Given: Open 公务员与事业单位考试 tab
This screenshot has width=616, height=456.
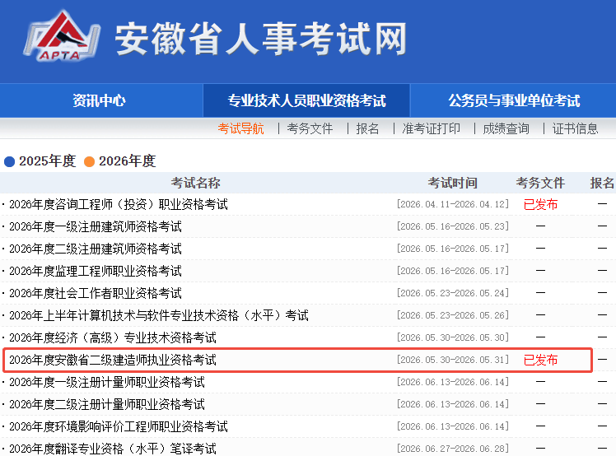Looking at the screenshot, I should [514, 100].
